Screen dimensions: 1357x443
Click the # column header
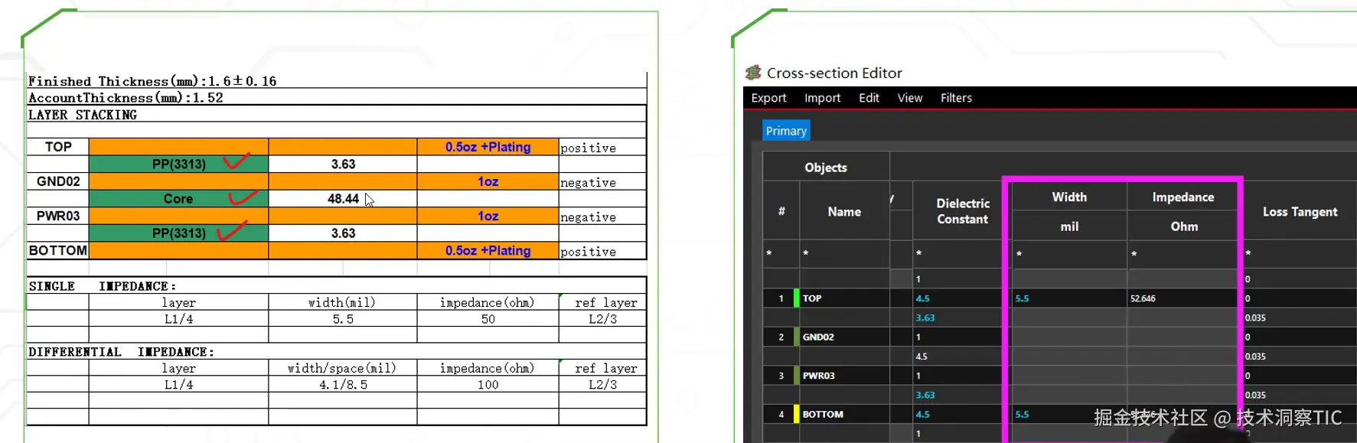[x=781, y=211]
